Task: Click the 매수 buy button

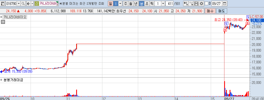Action: (210, 11)
